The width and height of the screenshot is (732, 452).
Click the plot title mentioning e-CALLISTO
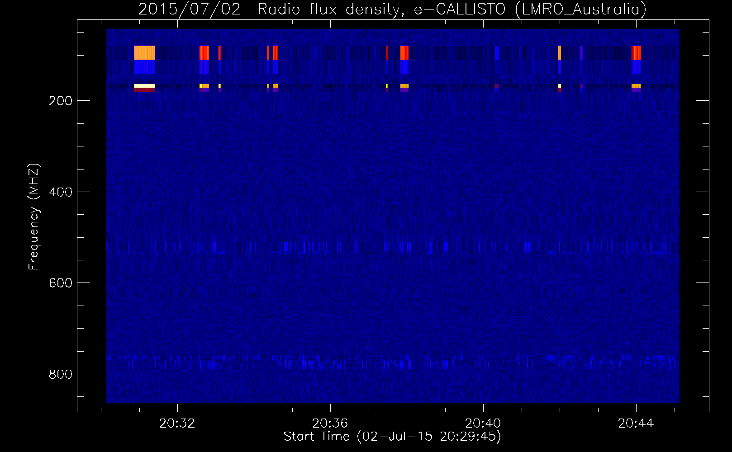392,9
